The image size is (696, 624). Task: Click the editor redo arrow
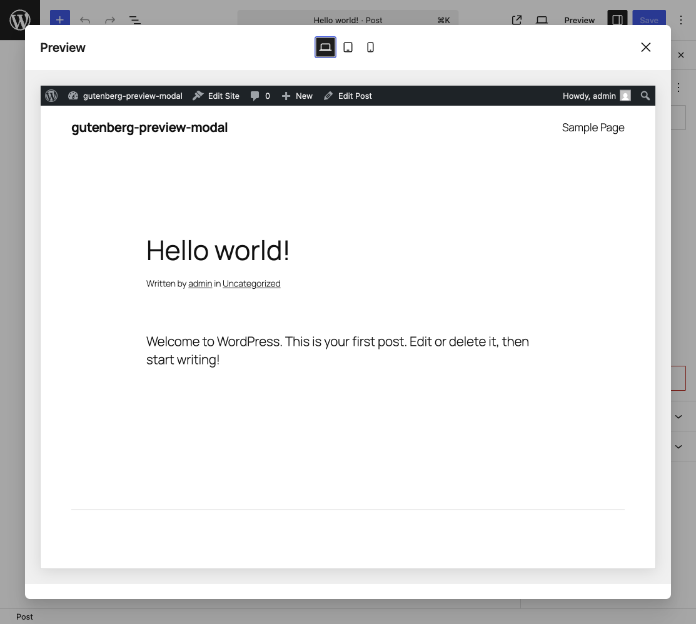click(x=109, y=20)
